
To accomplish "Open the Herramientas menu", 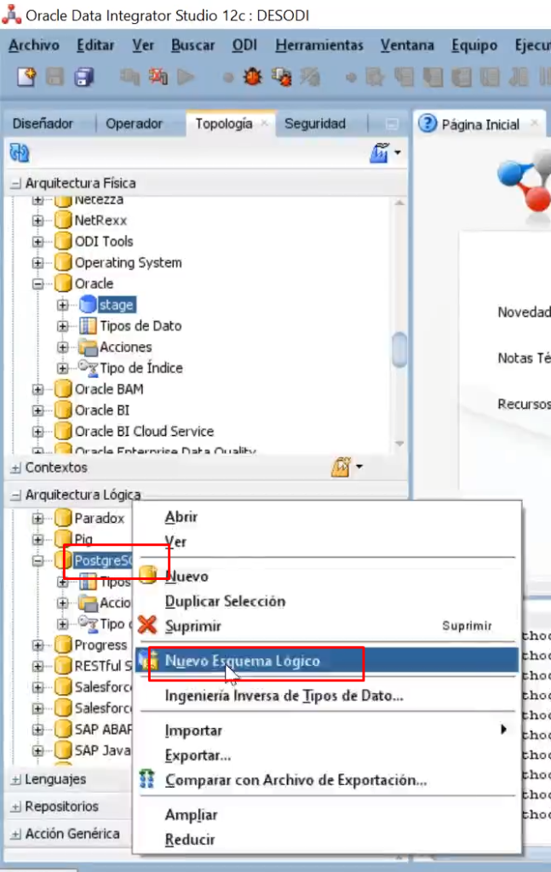I will [319, 45].
